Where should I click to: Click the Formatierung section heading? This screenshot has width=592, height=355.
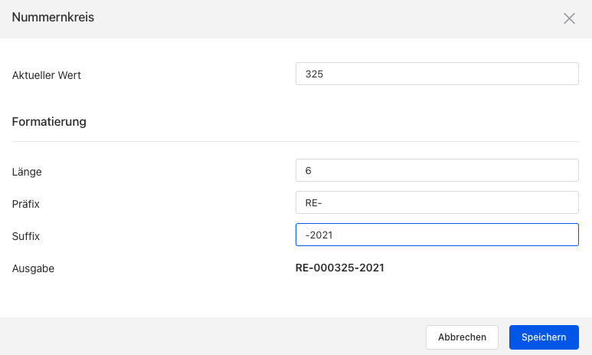click(x=49, y=121)
